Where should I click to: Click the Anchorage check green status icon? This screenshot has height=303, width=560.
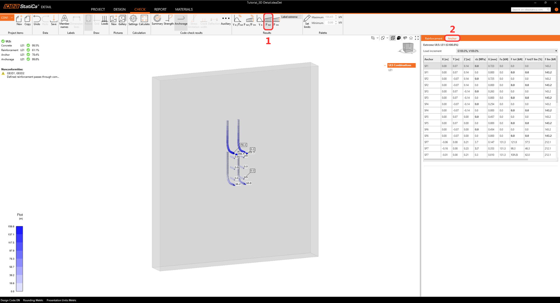(x=28, y=59)
